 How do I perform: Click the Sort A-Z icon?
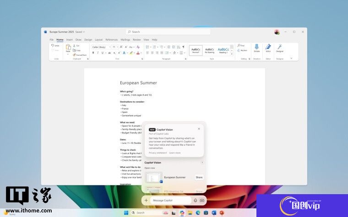point(179,47)
